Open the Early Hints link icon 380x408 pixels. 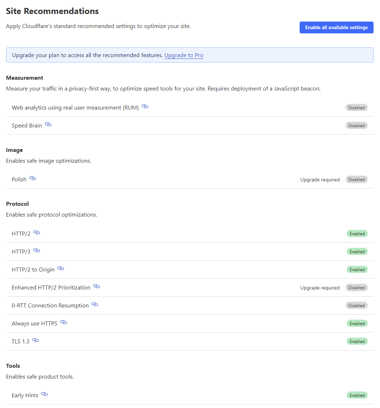tap(44, 394)
